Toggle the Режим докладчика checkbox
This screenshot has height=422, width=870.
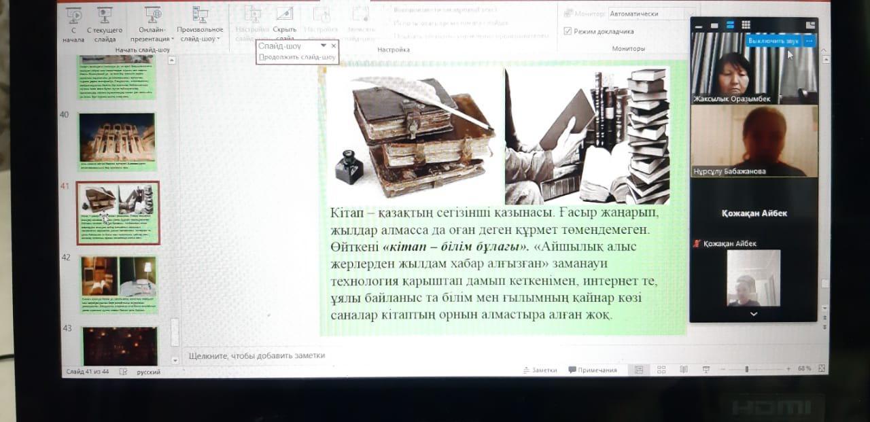pyautogui.click(x=568, y=31)
